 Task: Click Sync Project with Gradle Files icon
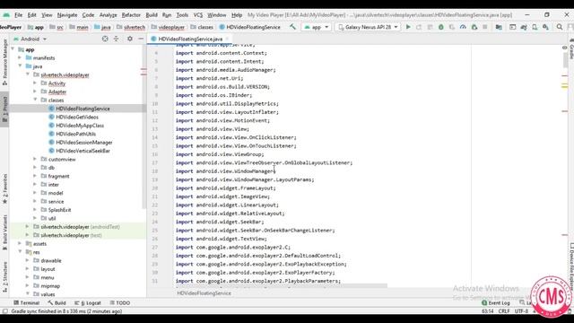click(x=524, y=27)
